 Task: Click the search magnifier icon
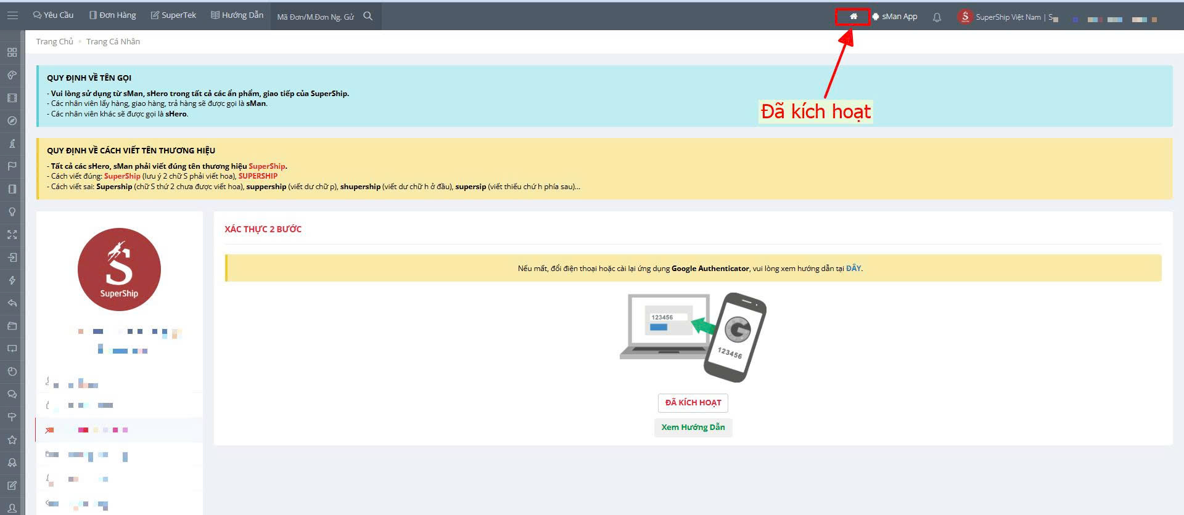click(368, 16)
